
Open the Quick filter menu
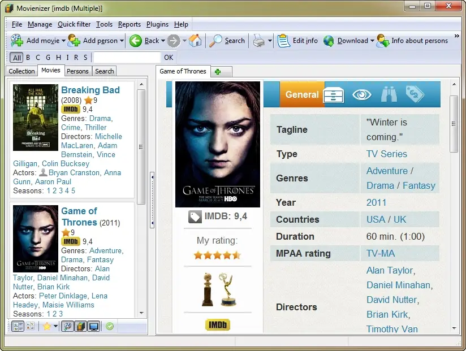point(74,24)
